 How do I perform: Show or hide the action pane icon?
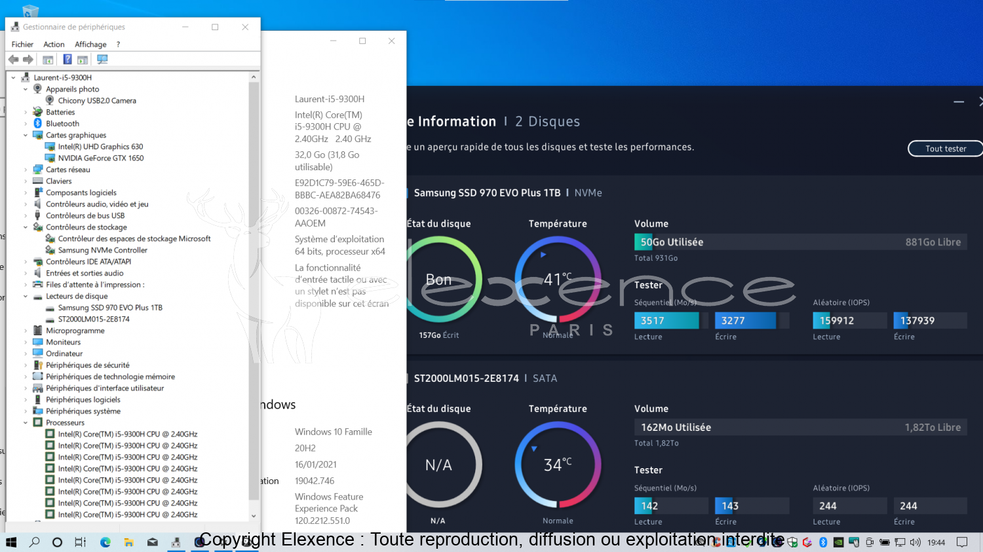(x=83, y=60)
